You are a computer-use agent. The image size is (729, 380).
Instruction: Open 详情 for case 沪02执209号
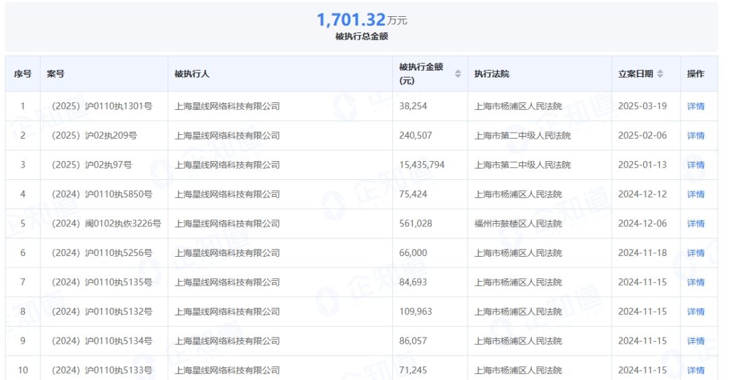tap(695, 135)
